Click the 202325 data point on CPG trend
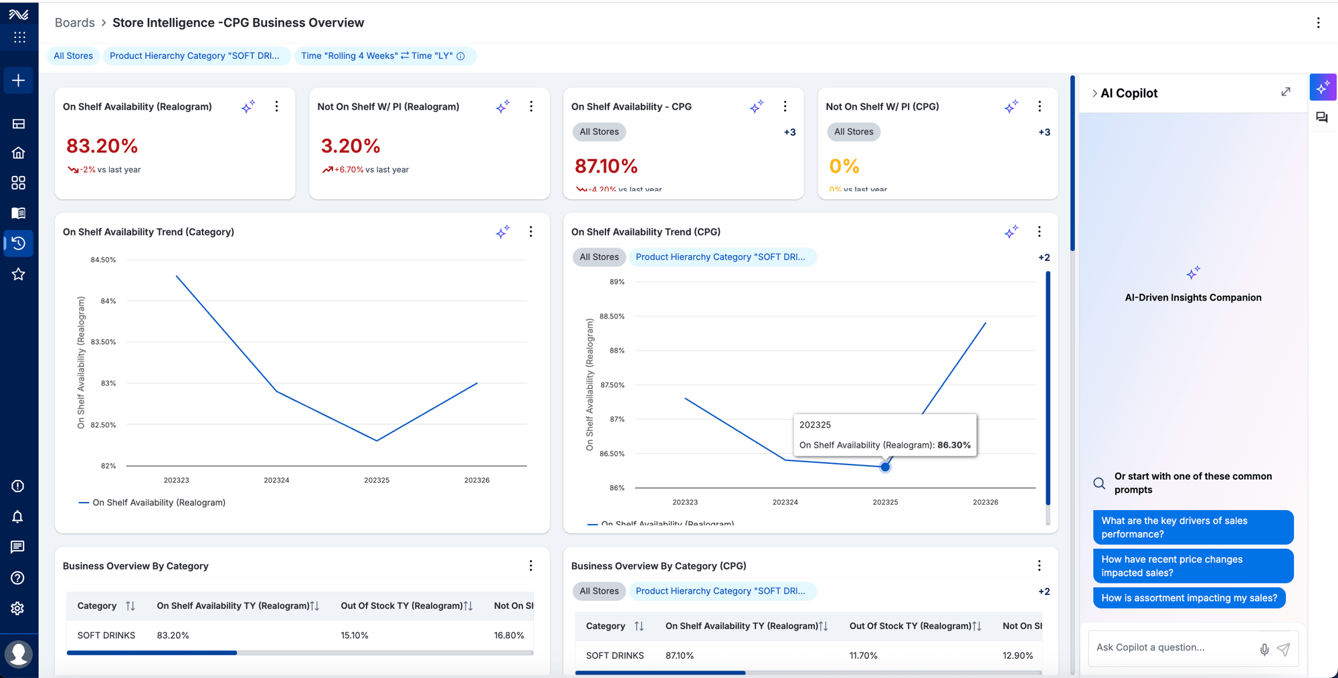Viewport: 1338px width, 678px height. point(885,467)
